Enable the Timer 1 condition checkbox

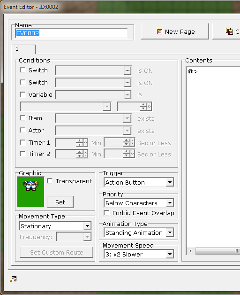pos(22,142)
